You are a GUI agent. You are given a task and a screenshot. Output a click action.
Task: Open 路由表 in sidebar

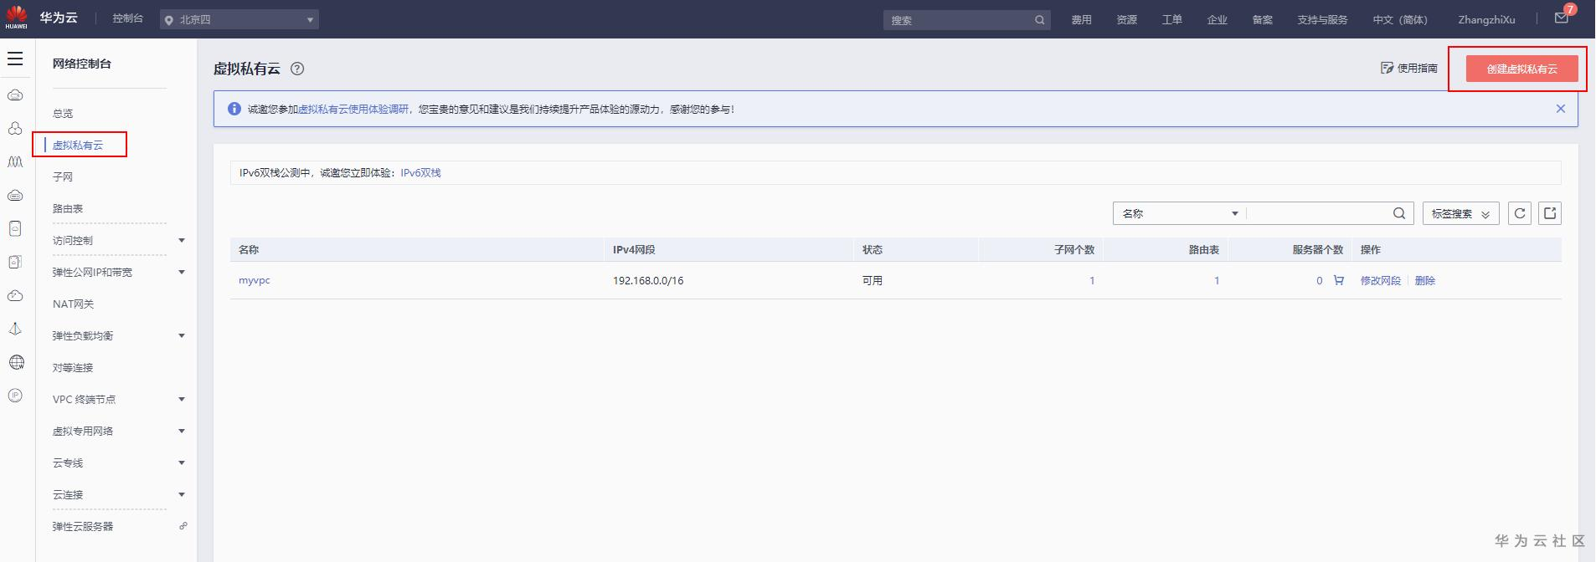pos(68,208)
